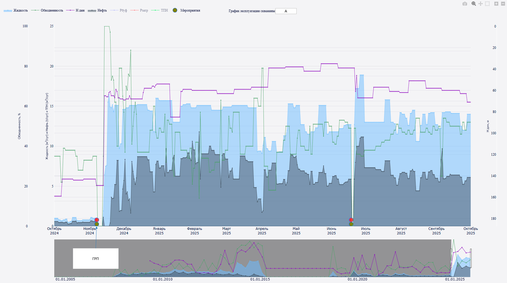Grab the range slider right handle
This screenshot has width=507, height=283.
tap(471, 258)
